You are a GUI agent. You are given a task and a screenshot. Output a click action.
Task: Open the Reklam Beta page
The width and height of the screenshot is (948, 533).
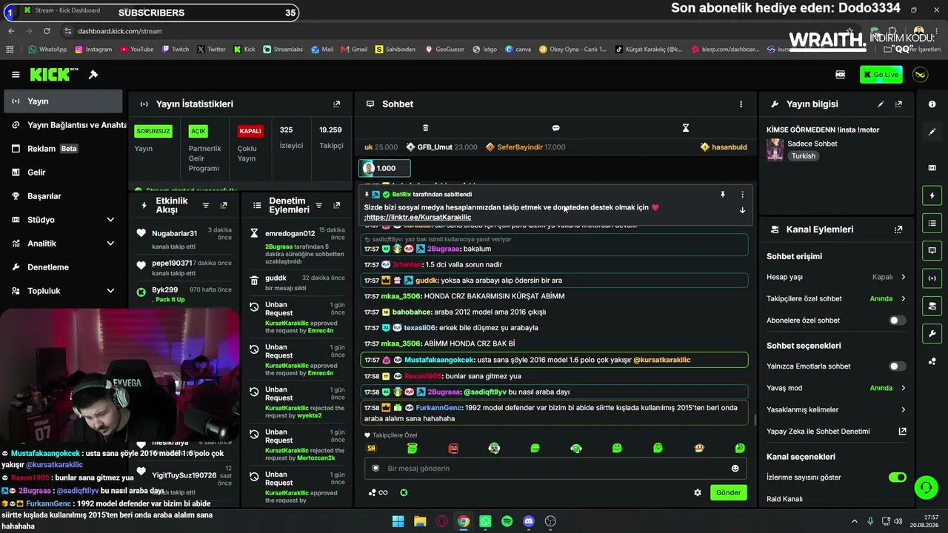(62, 149)
